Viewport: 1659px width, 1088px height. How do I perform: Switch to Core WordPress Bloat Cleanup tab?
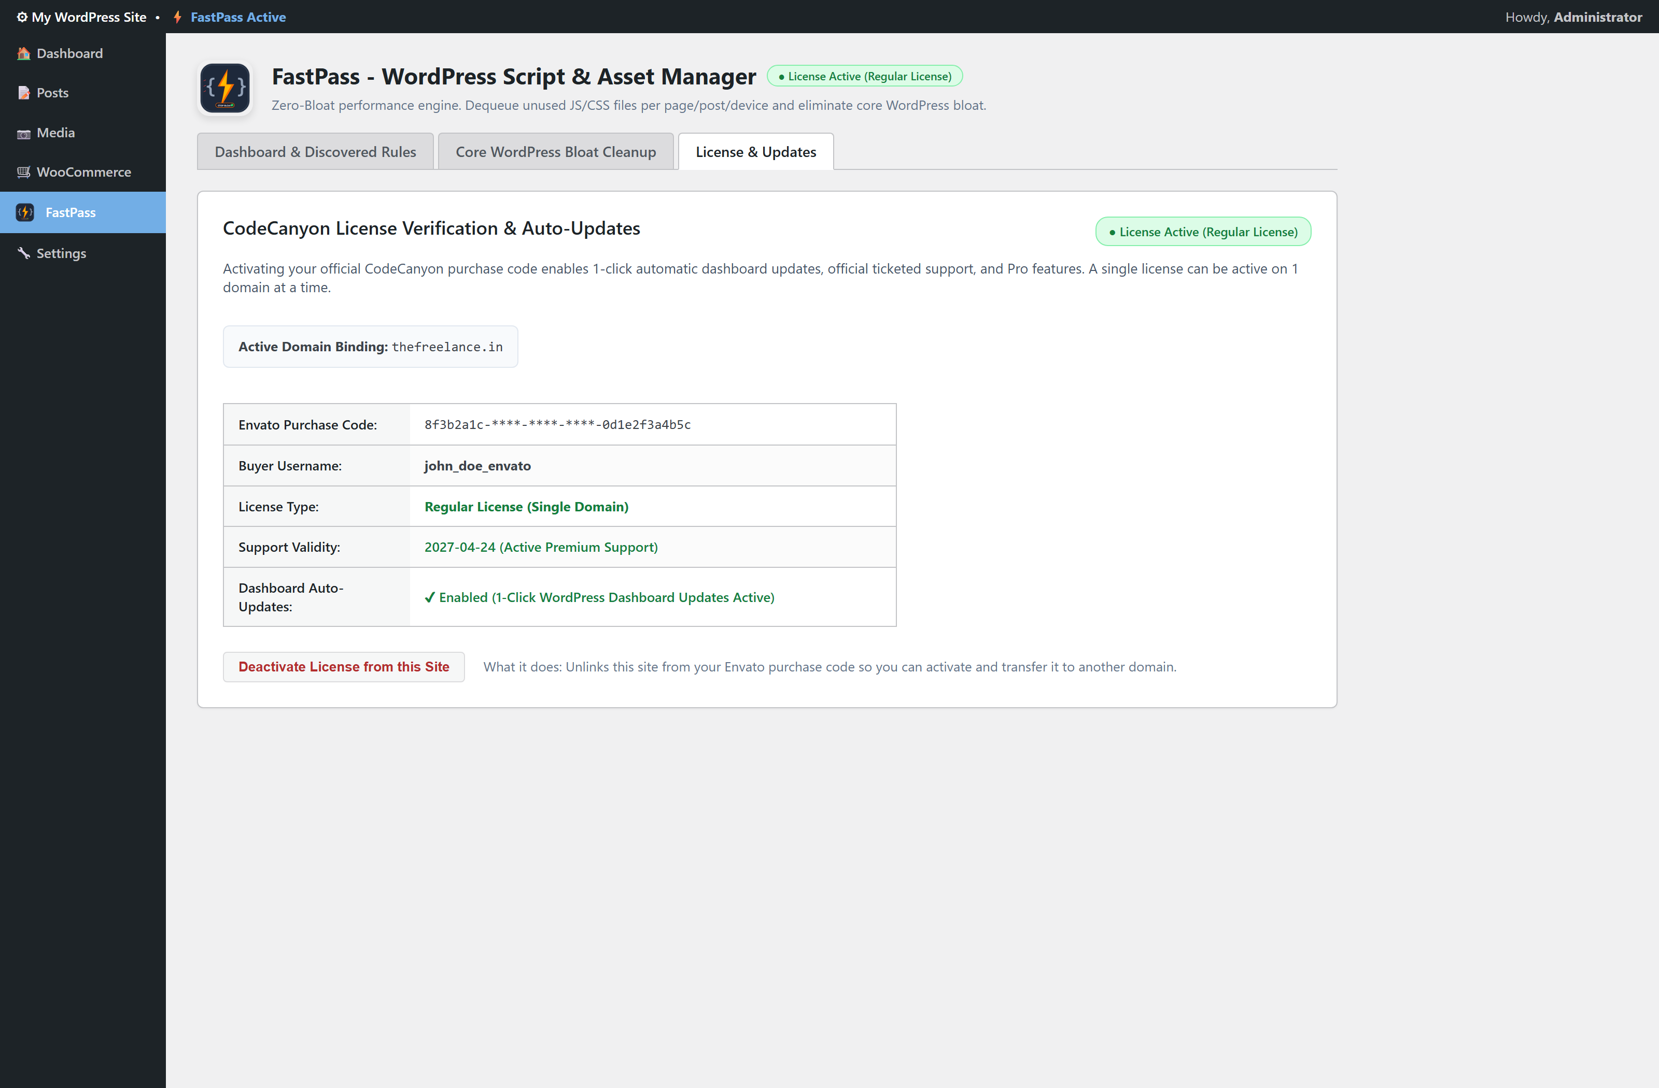[556, 152]
